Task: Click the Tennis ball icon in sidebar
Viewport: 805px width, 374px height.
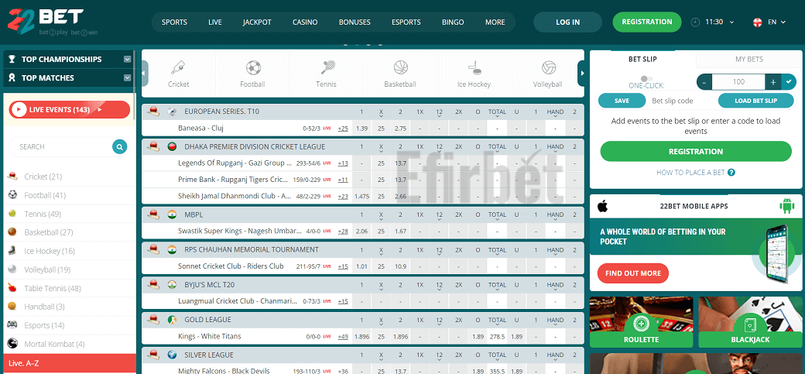Action: (x=12, y=213)
